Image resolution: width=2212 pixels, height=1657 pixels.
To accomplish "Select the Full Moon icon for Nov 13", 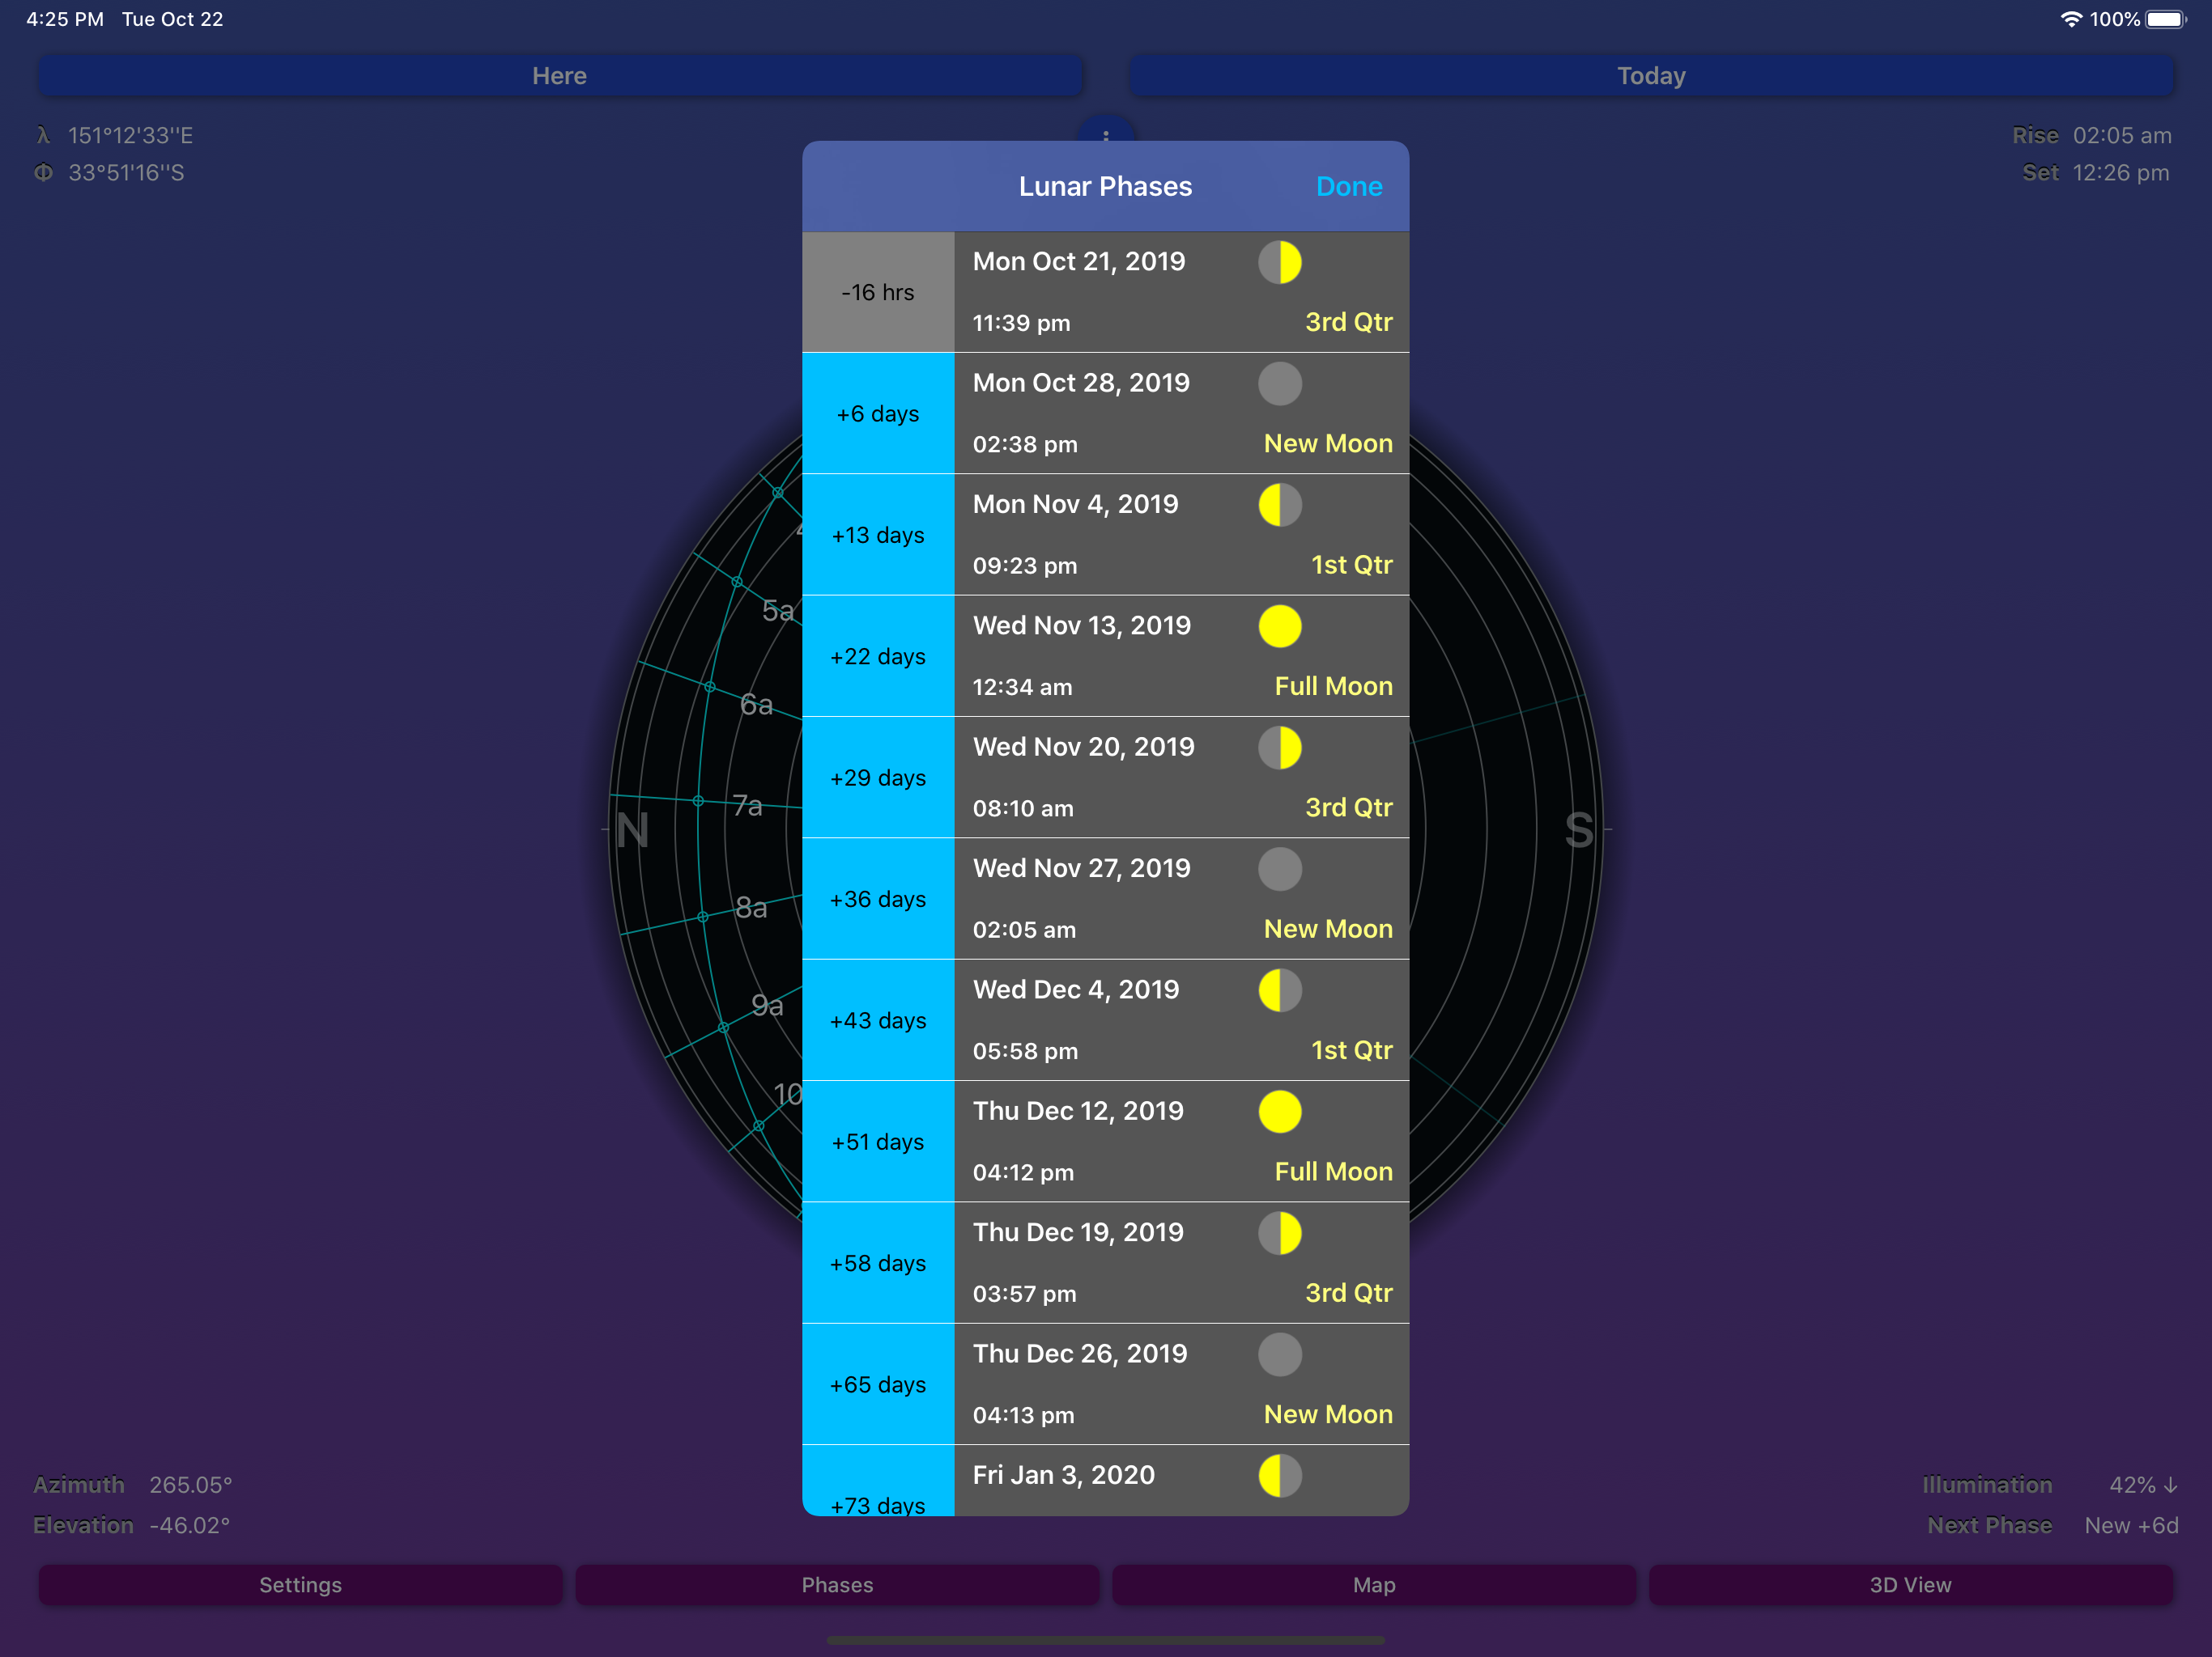I will 1281,626.
